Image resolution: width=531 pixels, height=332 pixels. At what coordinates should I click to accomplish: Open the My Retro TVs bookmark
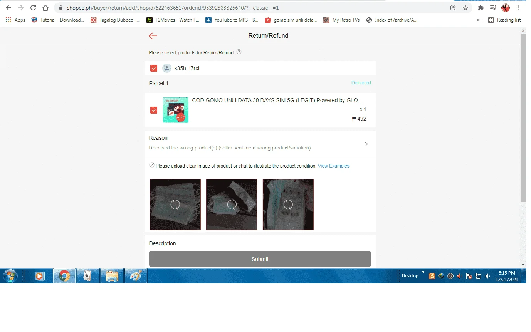[x=341, y=20]
